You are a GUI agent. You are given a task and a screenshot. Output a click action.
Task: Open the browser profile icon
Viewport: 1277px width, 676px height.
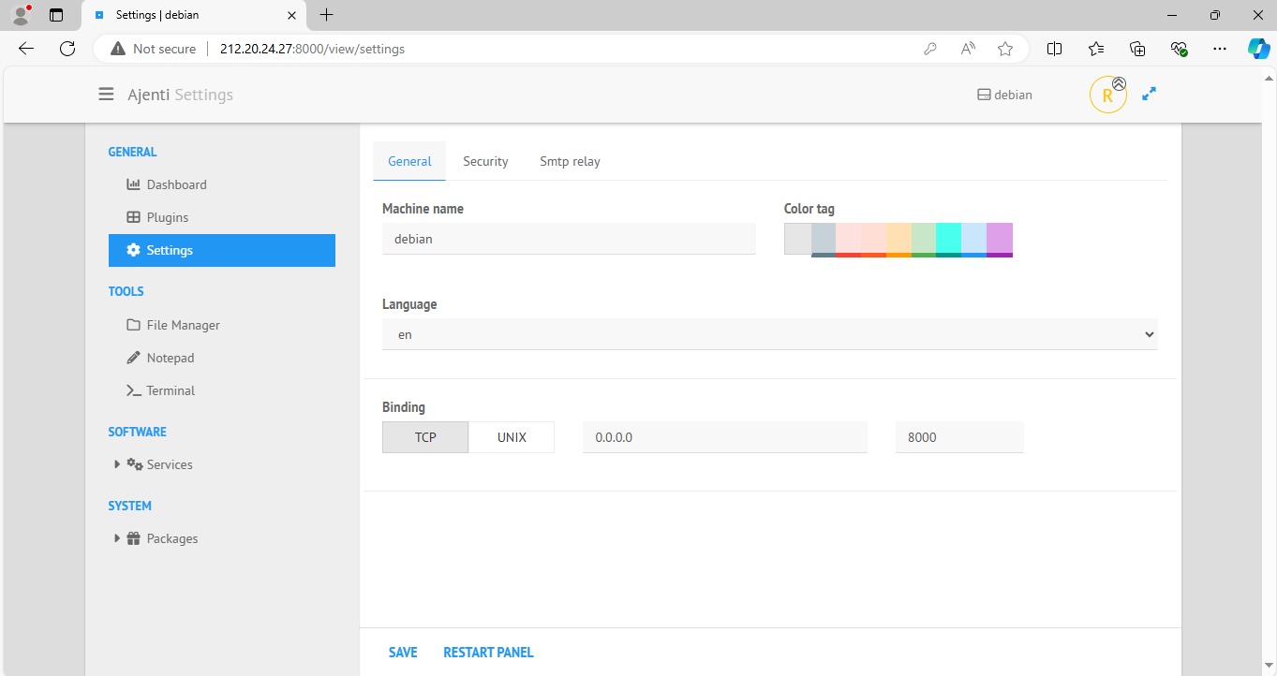pos(21,15)
